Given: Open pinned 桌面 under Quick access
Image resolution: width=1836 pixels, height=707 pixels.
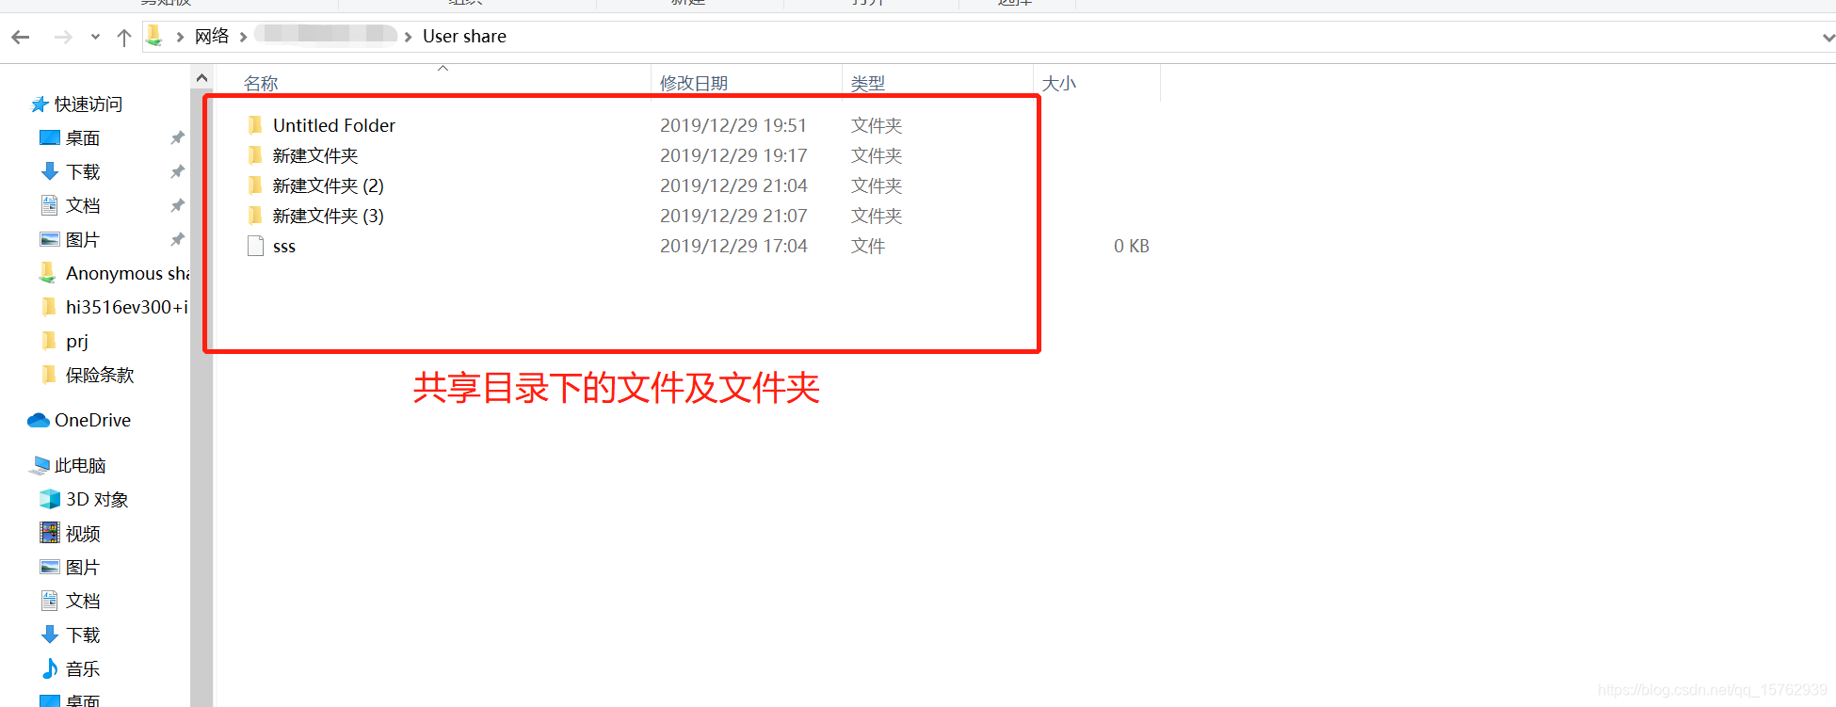Looking at the screenshot, I should (83, 137).
